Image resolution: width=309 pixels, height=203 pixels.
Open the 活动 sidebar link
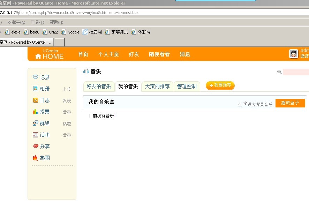45,135
